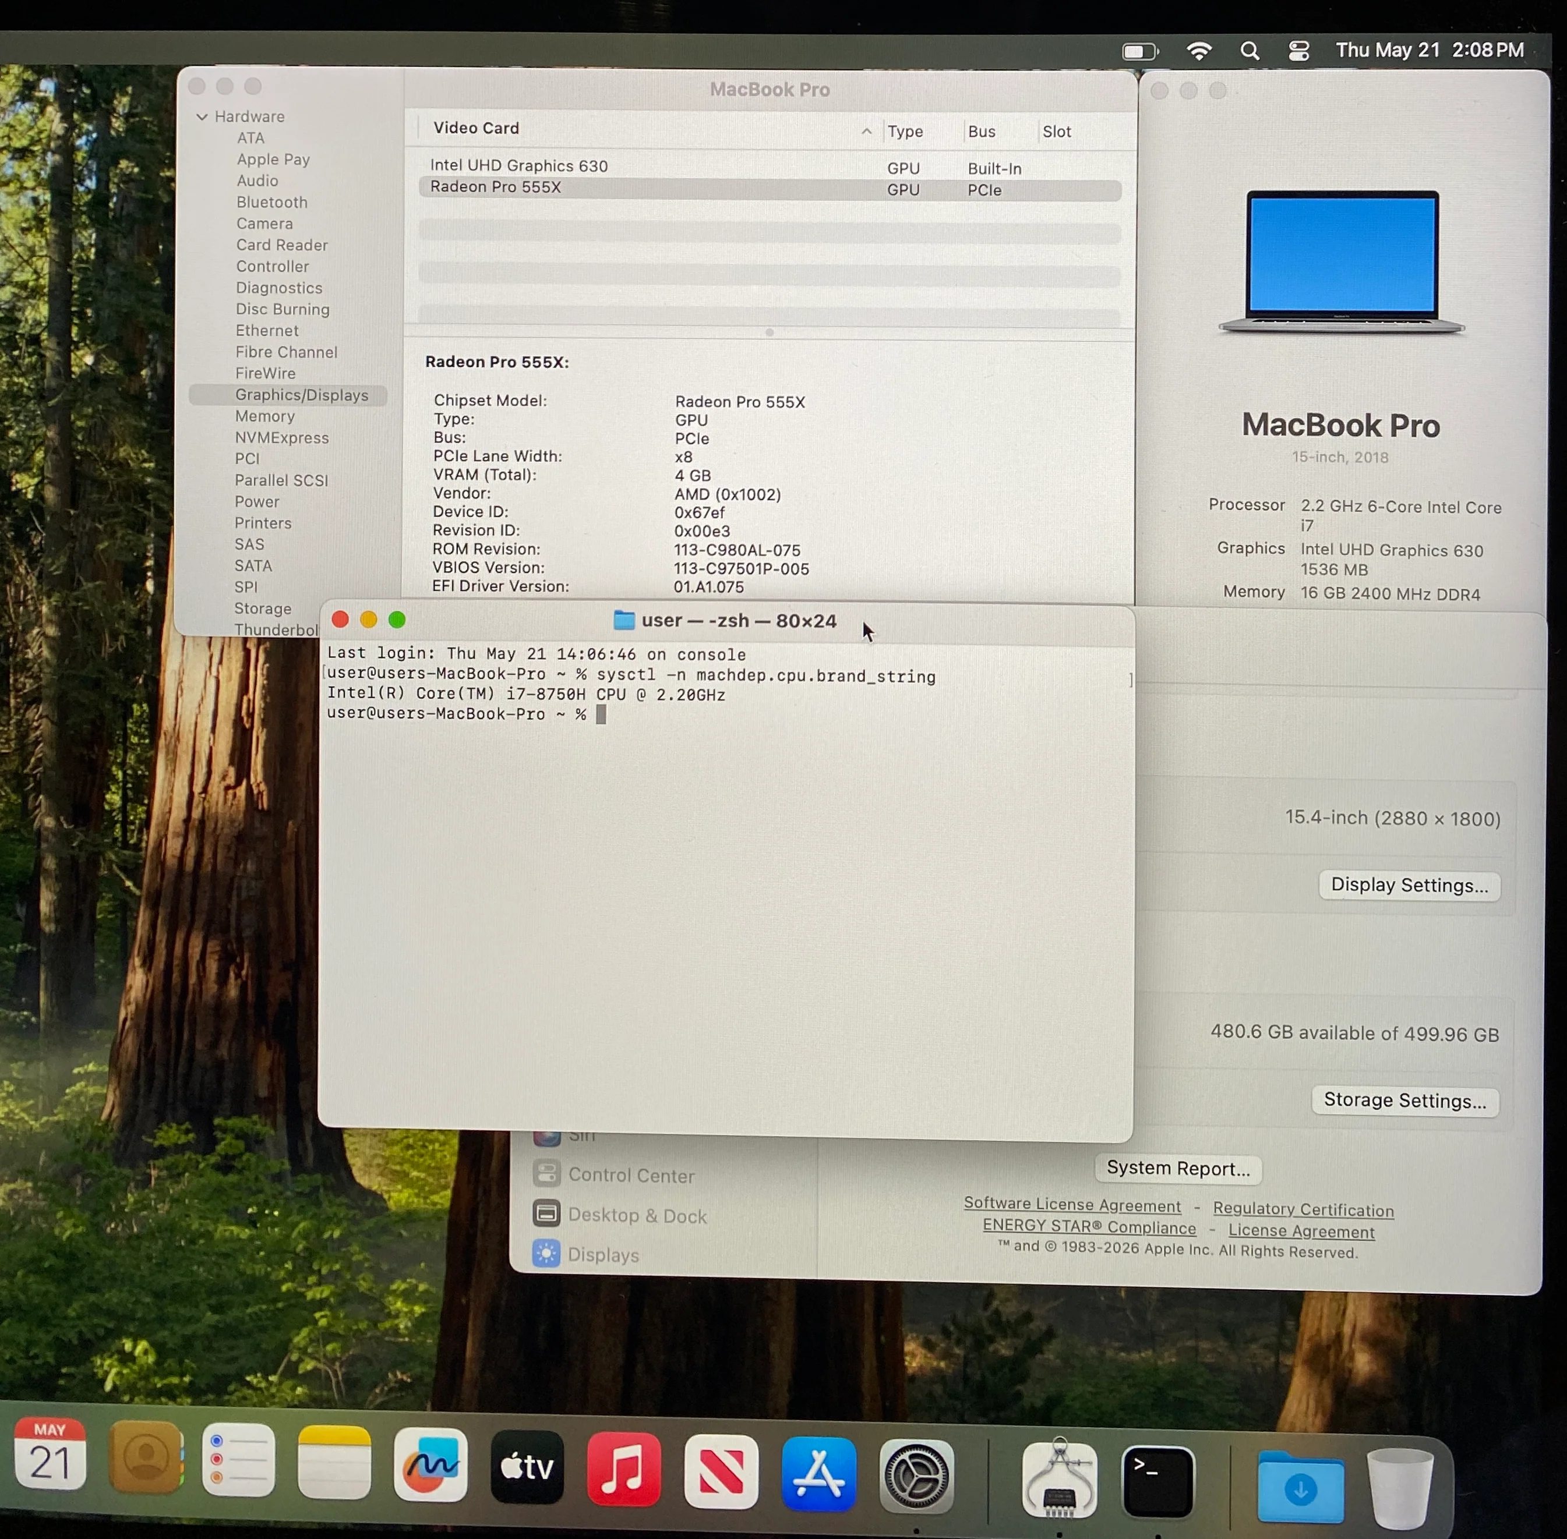This screenshot has height=1539, width=1567.
Task: Select Audio in hardware sidebar
Action: tap(257, 181)
